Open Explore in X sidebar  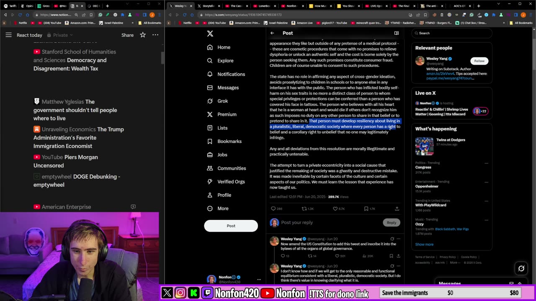coord(220,61)
